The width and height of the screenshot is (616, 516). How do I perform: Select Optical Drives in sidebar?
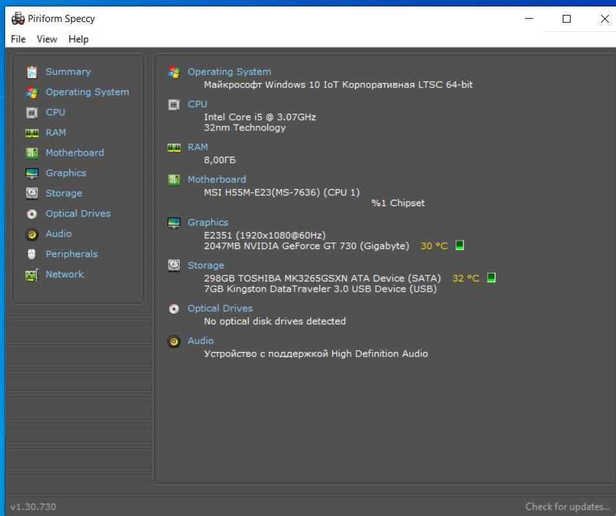pyautogui.click(x=78, y=213)
